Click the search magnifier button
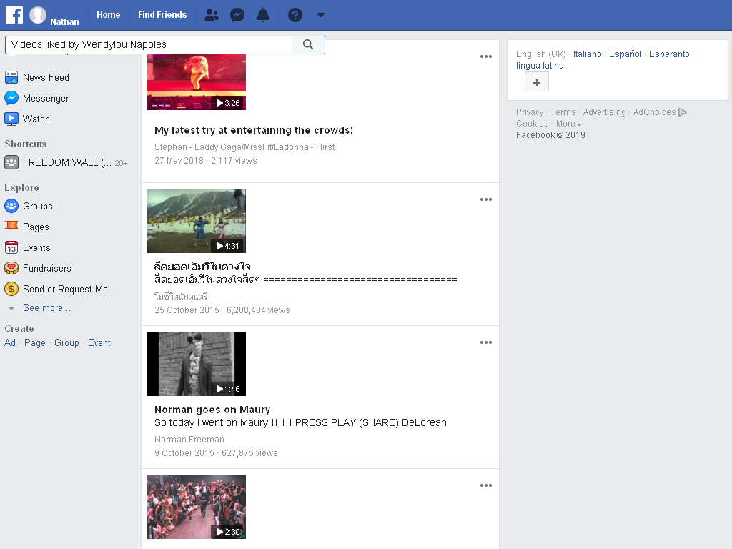Image resolution: width=732 pixels, height=549 pixels. (307, 44)
